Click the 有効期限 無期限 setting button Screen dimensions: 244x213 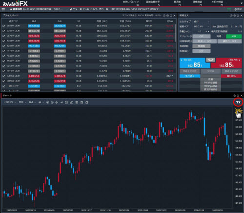point(202,46)
